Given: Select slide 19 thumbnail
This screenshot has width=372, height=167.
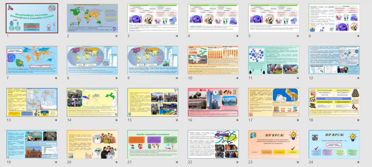Looking at the screenshot, I should point(32,144).
